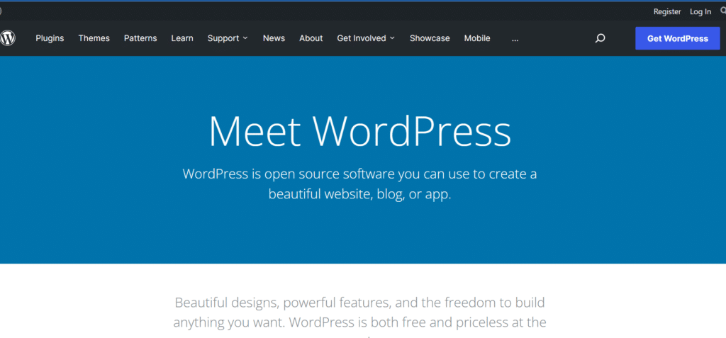Select the Learn menu item
Viewport: 726px width, 338px height.
tap(182, 38)
